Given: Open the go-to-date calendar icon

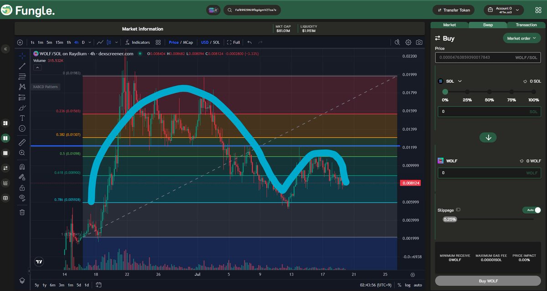Looking at the screenshot, I should 98,285.
